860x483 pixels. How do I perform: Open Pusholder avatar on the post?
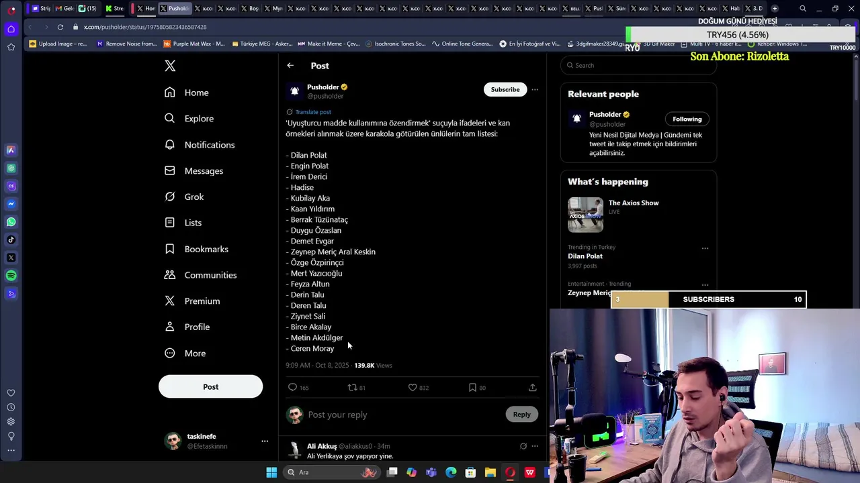(294, 91)
